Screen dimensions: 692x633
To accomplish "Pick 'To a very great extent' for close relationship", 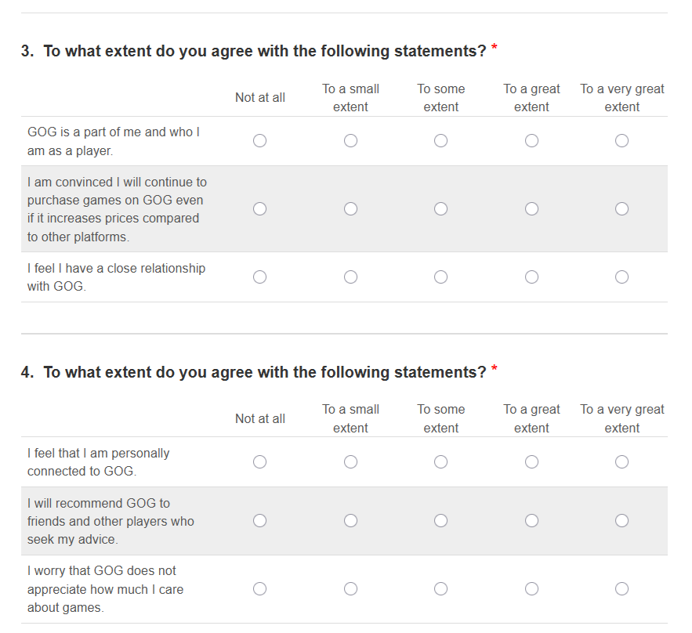I will point(621,277).
